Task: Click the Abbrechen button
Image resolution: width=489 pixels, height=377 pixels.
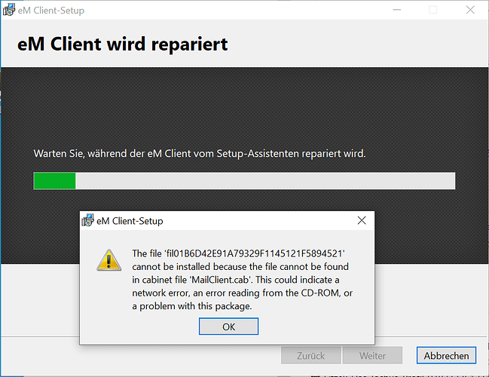Action: pos(446,355)
